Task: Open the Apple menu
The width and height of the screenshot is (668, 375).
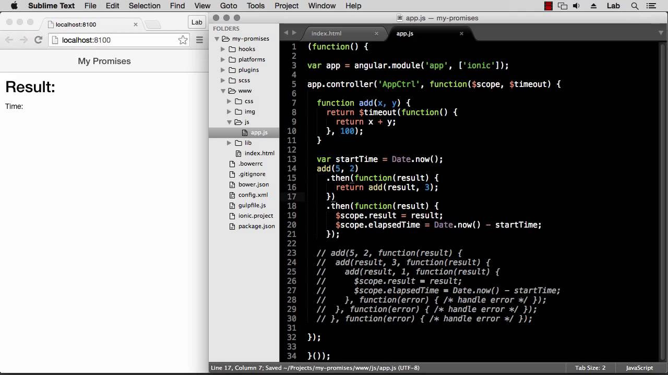Action: tap(14, 6)
